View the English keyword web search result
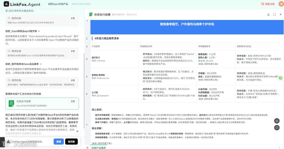This screenshot has height=149, width=284. click(73, 51)
